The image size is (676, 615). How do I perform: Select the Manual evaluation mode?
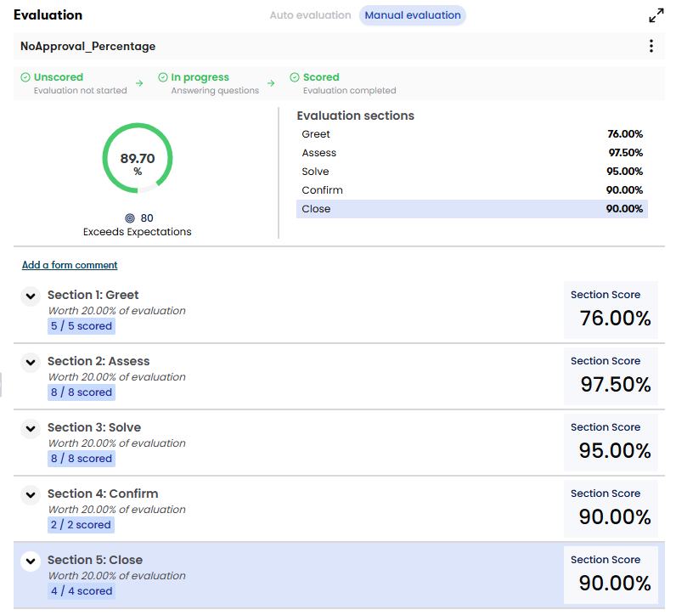[x=412, y=15]
